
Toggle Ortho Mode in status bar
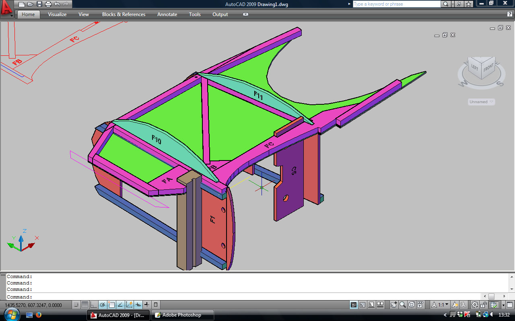click(x=94, y=305)
